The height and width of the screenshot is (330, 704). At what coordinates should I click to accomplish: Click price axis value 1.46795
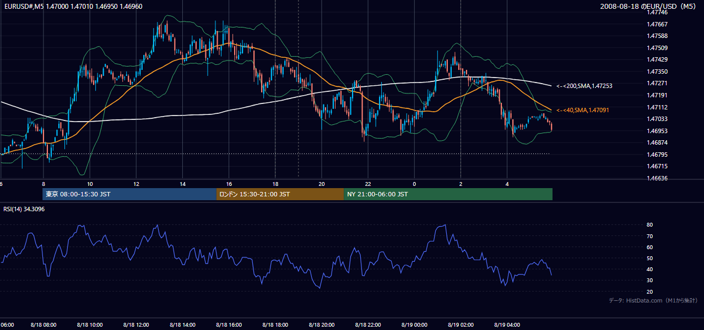click(657, 155)
